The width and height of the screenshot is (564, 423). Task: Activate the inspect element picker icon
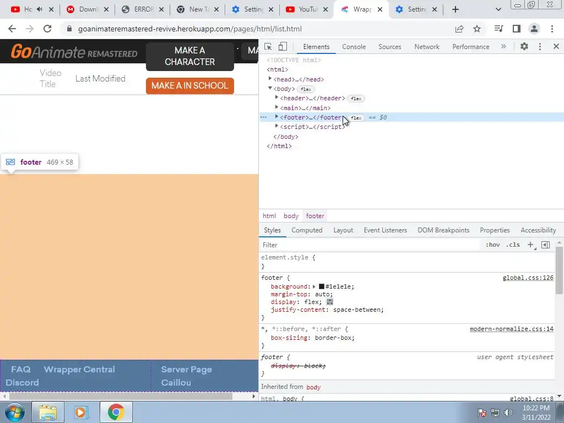pos(268,46)
